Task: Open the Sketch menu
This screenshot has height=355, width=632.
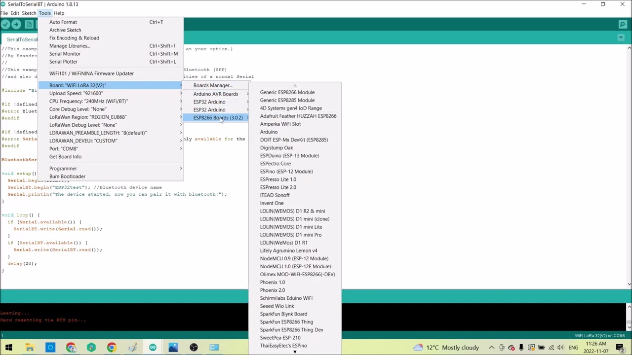Action: [x=29, y=13]
